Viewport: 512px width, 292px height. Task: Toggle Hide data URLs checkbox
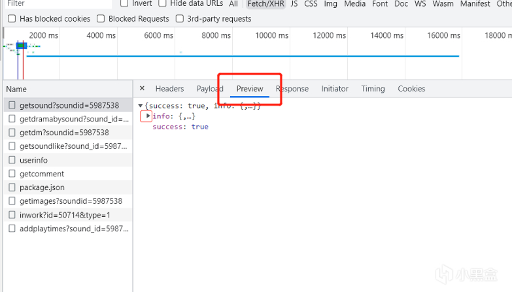162,3
